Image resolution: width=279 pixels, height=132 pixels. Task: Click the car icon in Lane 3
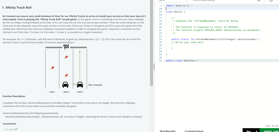tap(80, 85)
